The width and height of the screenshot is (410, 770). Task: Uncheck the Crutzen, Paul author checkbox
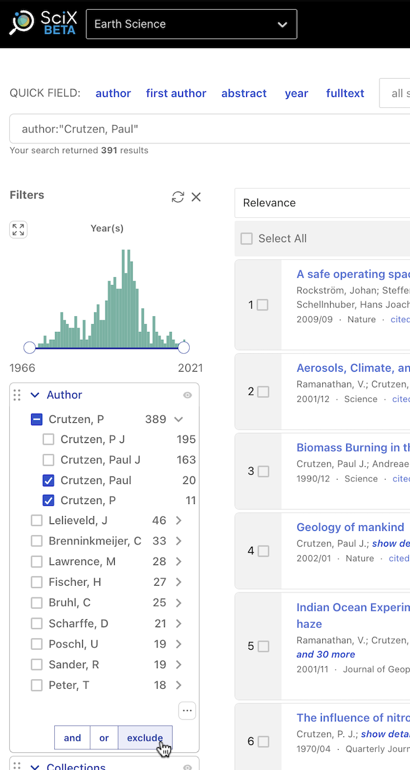coord(48,481)
